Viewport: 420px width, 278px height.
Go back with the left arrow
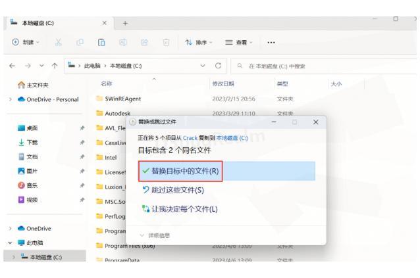(x=12, y=66)
